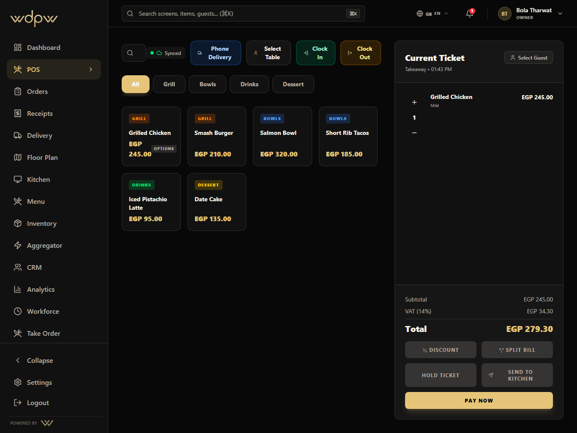Open Menu utensils icon in sidebar
This screenshot has width=577, height=433.
(18, 201)
